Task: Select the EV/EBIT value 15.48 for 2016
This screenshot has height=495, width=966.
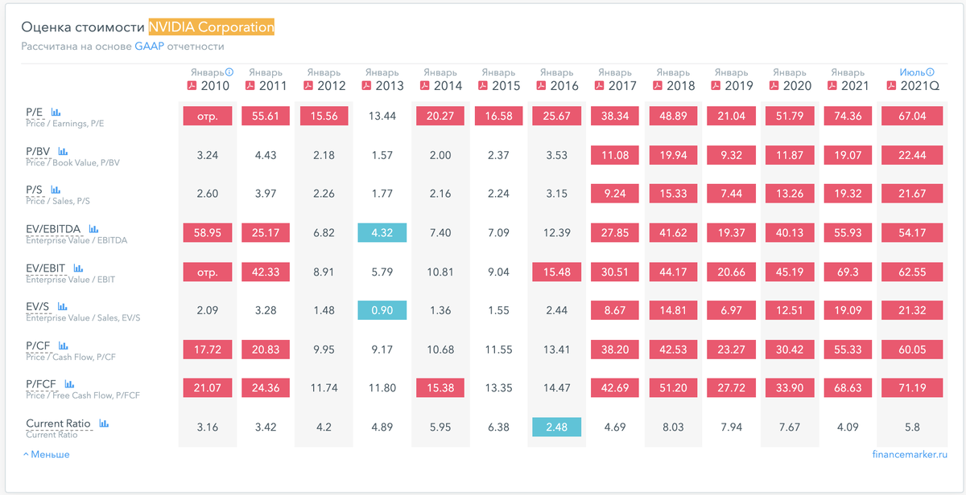Action: tap(557, 272)
